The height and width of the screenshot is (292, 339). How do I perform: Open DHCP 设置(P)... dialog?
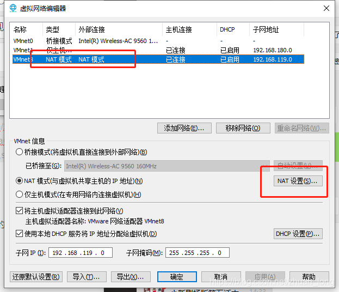(x=298, y=234)
